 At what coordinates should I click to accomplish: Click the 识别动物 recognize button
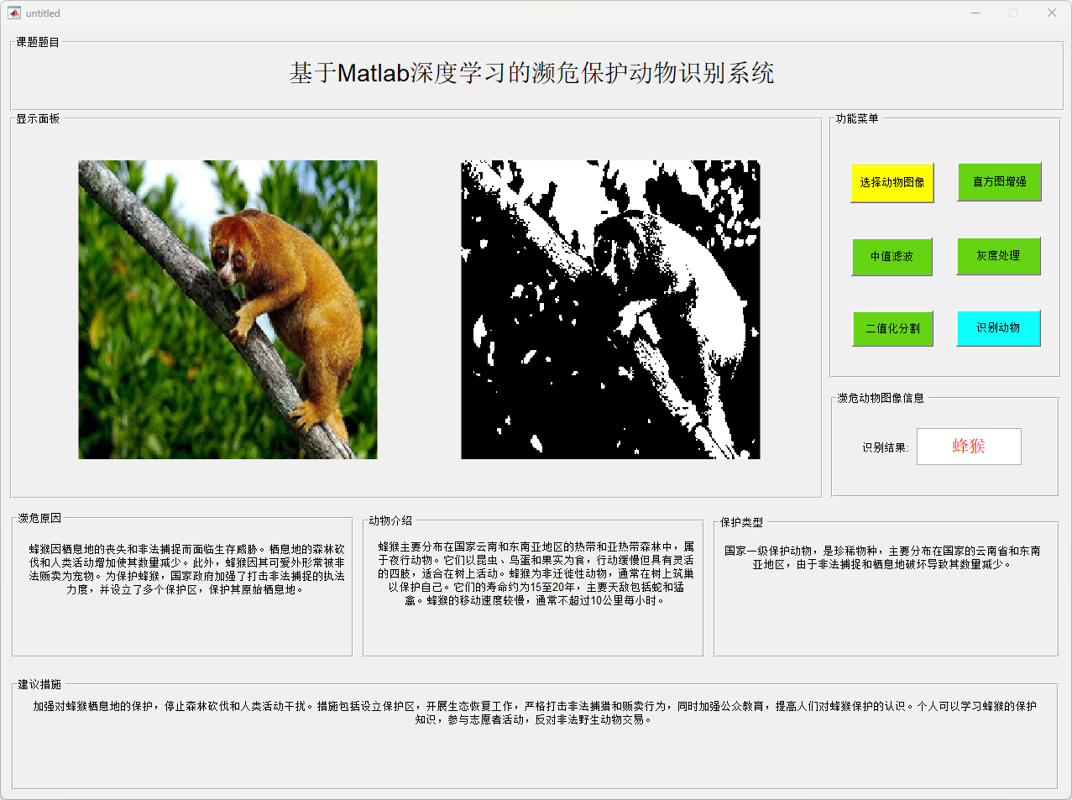pos(998,327)
